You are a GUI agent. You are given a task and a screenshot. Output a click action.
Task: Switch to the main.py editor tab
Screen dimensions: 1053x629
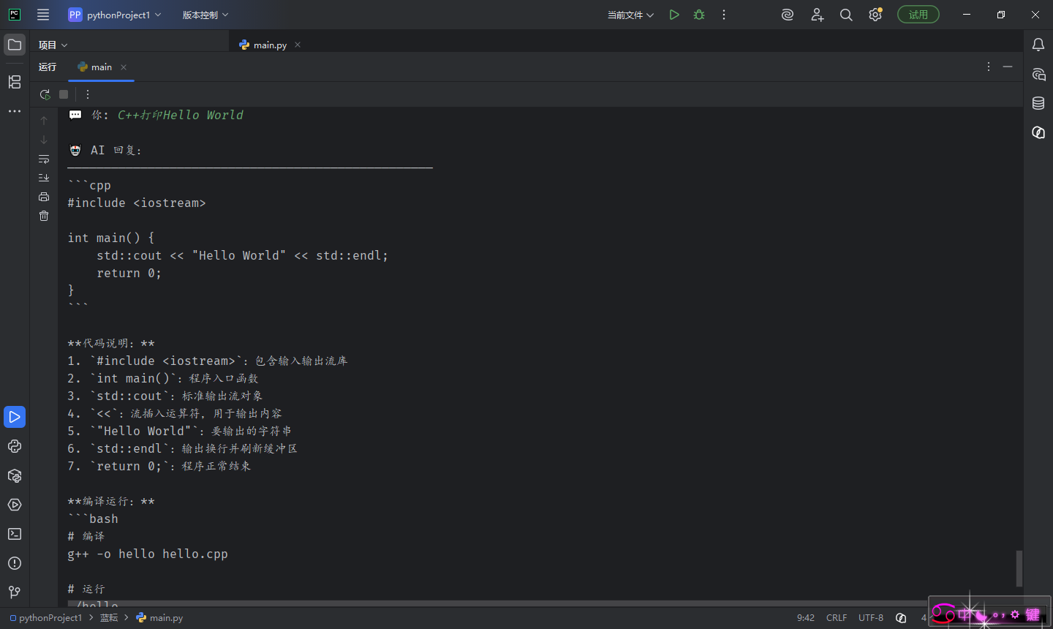270,45
